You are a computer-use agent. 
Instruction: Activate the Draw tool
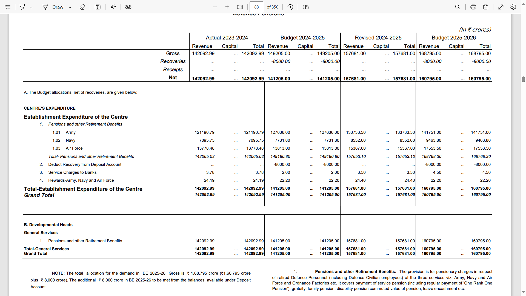click(x=53, y=7)
